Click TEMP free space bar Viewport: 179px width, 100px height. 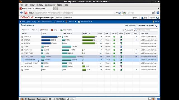(x=67, y=47)
